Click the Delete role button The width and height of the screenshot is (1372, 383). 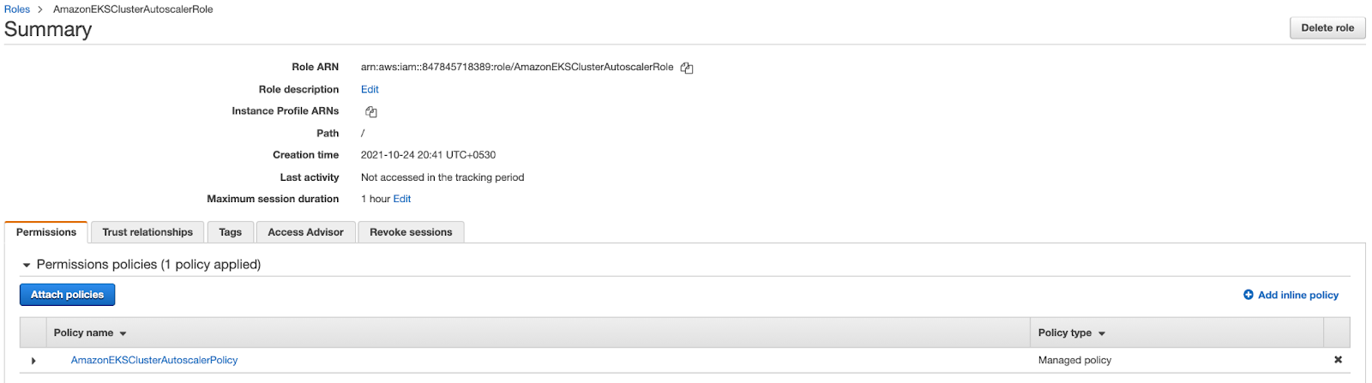pos(1327,27)
